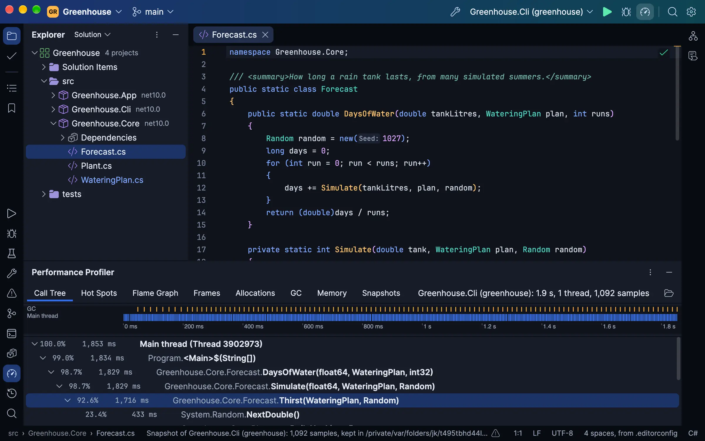Open the Local History clock icon
The image size is (705, 441).
point(12,393)
